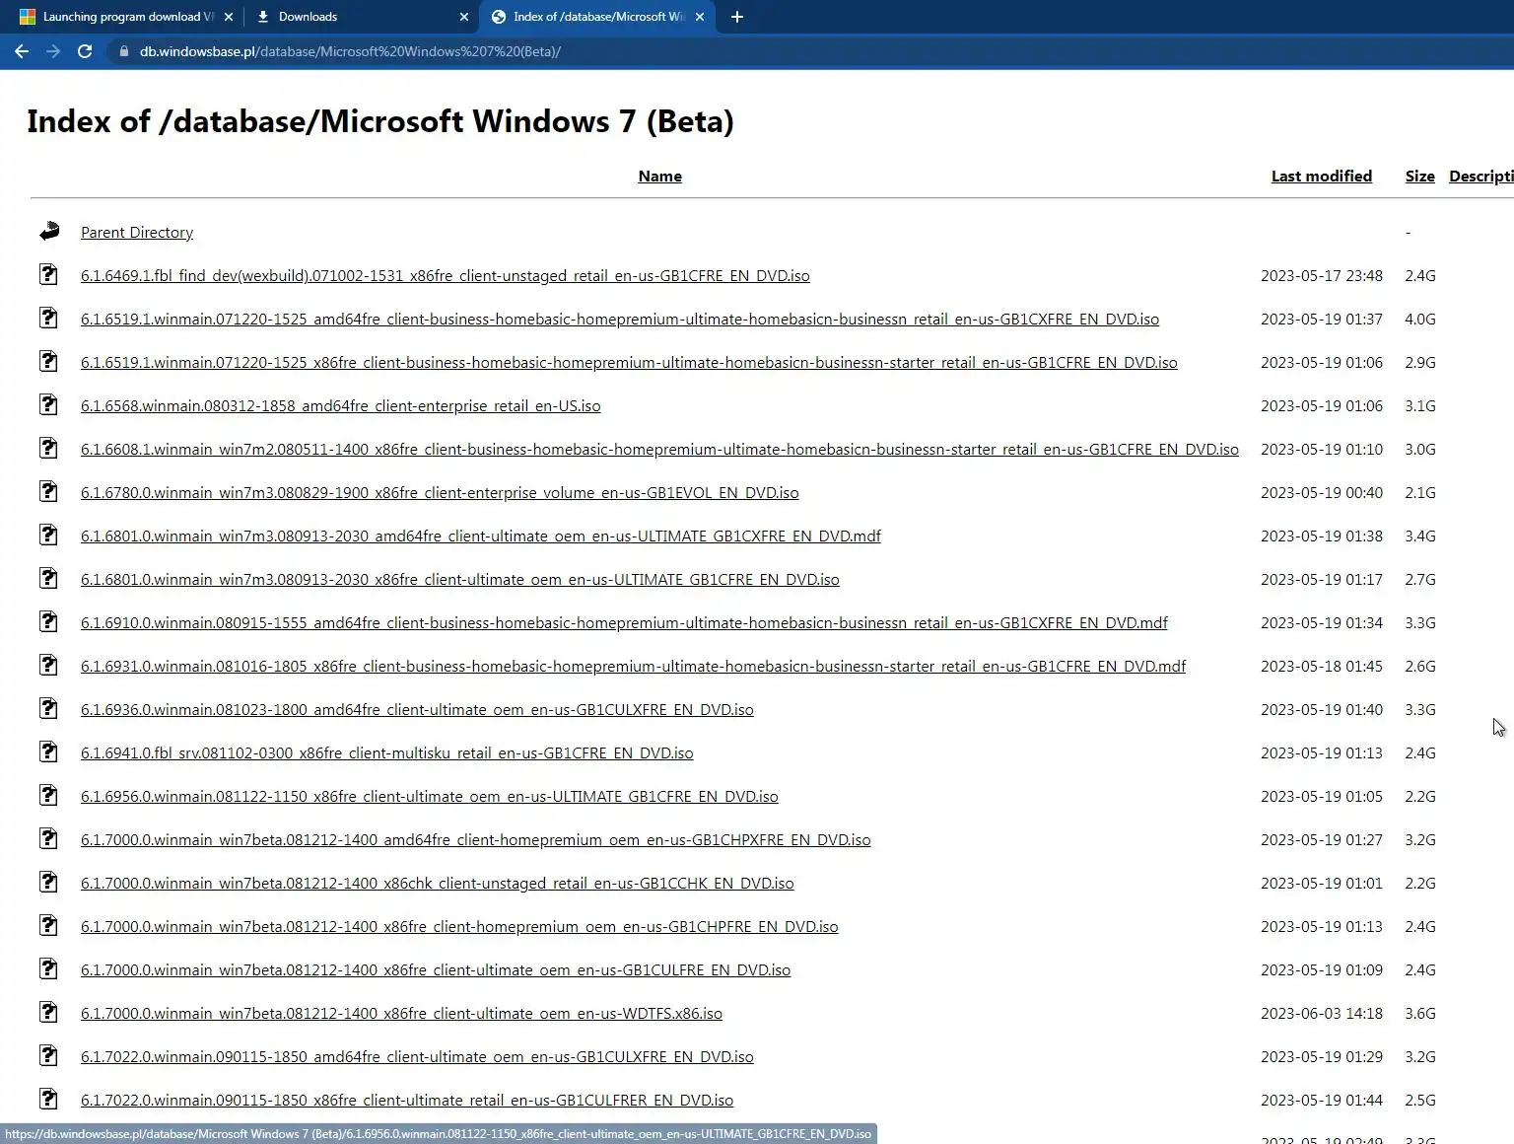Go back using the browser back arrow
Screen dimensions: 1514x1144
22,51
